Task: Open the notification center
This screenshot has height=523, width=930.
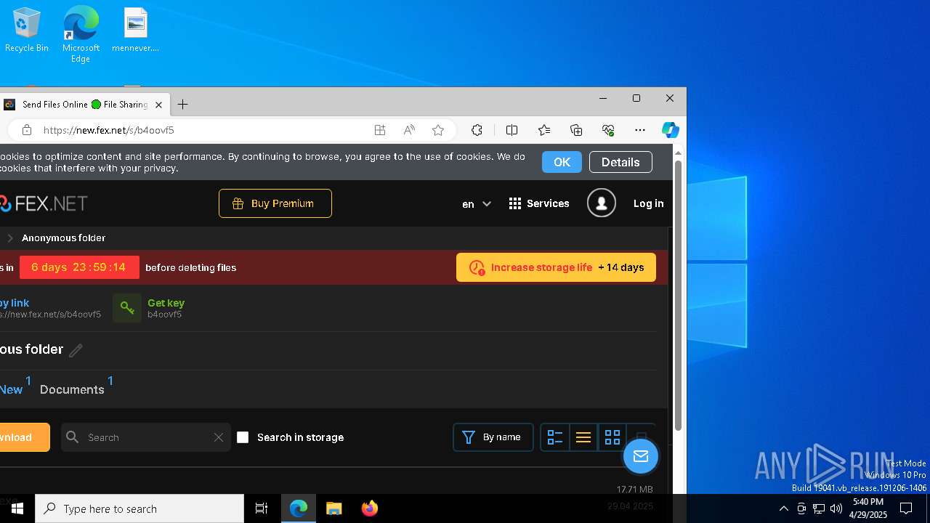Action: (906, 508)
